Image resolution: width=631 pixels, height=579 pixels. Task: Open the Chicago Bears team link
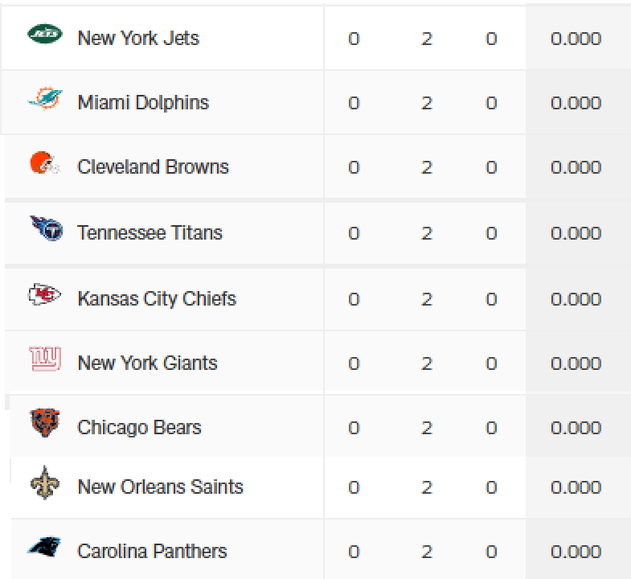coord(139,428)
